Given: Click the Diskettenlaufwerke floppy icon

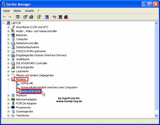Looking at the screenshot, I should [13, 47].
